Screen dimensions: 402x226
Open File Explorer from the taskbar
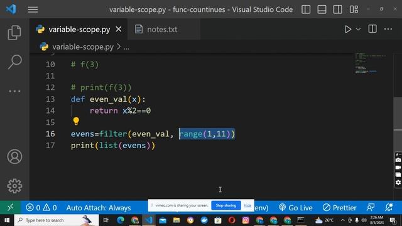coord(177,220)
